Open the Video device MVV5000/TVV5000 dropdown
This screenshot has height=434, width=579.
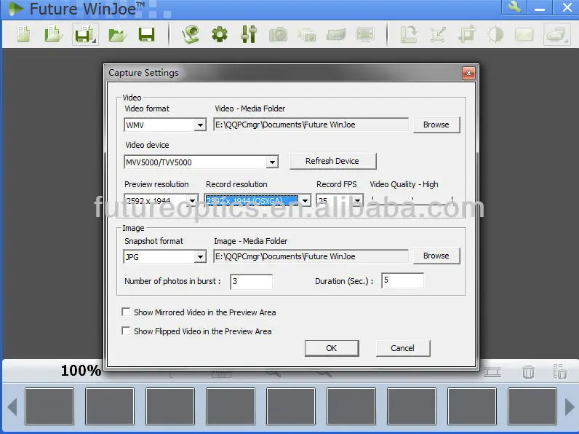coord(272,162)
